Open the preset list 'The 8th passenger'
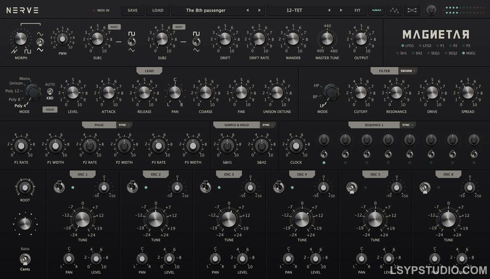This screenshot has height=279, width=490. point(206,11)
